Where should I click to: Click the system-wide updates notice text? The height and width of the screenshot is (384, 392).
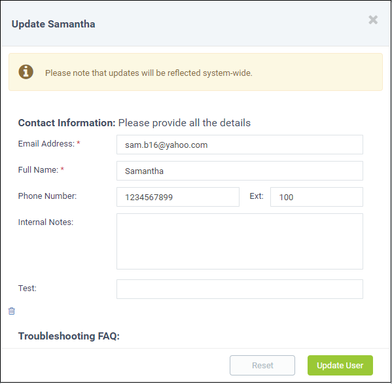coord(149,73)
